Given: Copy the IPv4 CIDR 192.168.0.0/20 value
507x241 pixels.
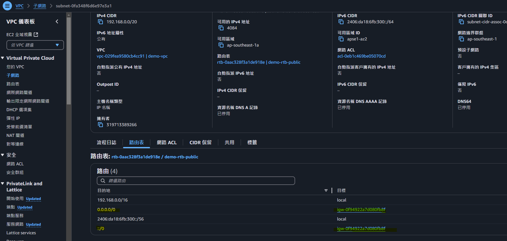Looking at the screenshot, I should (x=100, y=22).
